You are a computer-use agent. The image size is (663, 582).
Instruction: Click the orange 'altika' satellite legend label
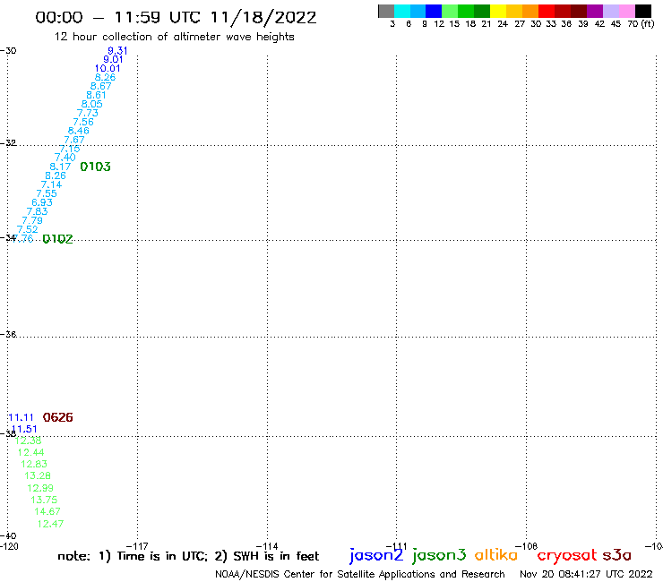click(496, 555)
